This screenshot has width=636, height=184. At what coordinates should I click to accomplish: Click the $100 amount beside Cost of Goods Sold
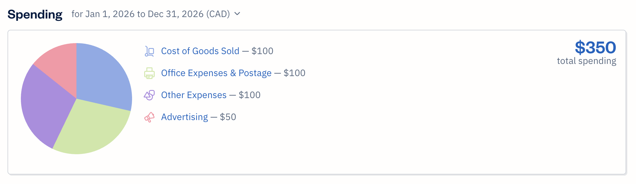point(262,51)
